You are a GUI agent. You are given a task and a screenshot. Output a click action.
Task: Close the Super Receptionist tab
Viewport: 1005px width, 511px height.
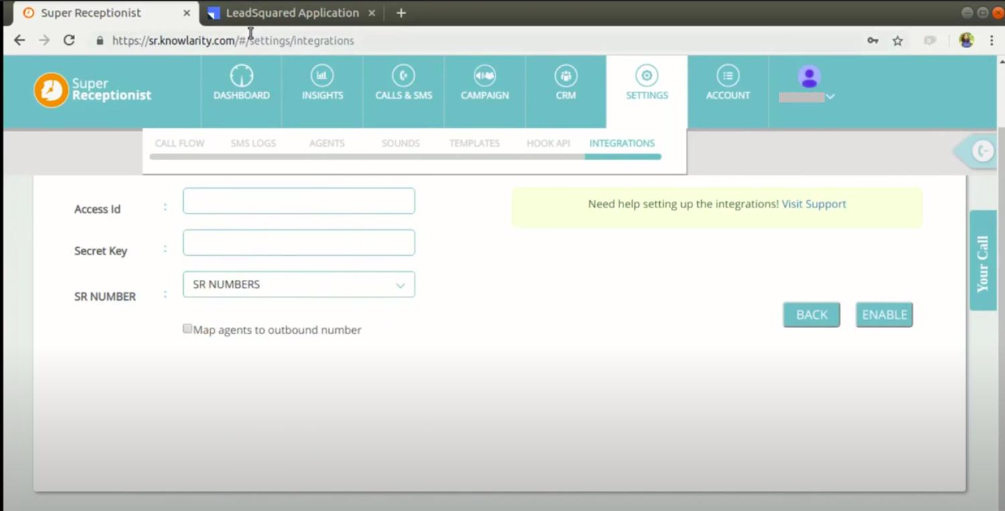[186, 13]
